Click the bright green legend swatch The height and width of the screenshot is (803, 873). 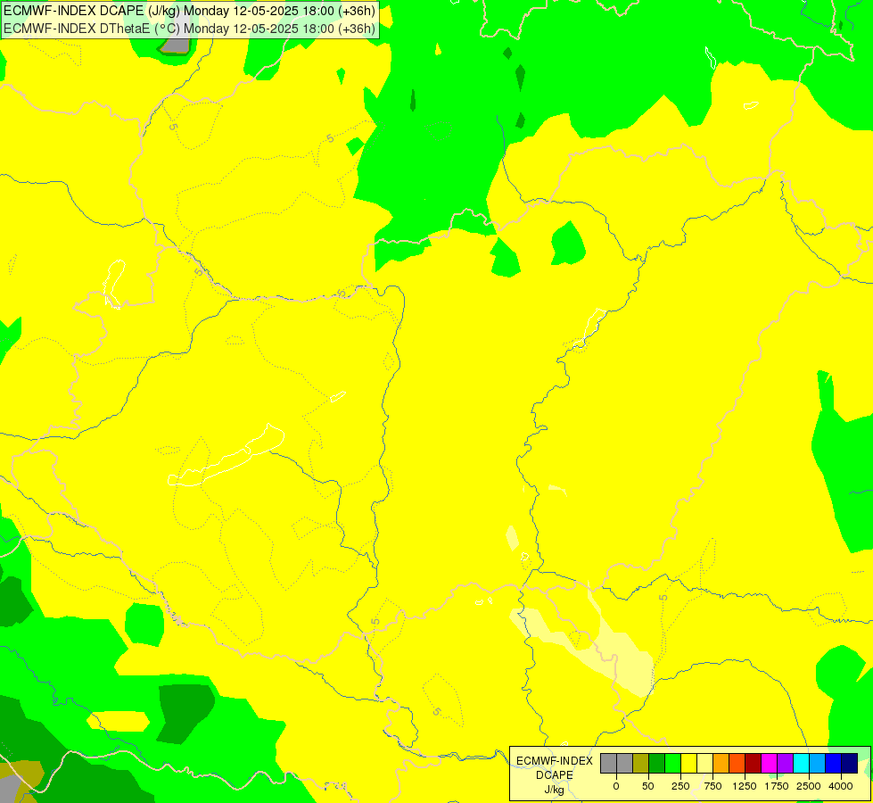tap(673, 764)
